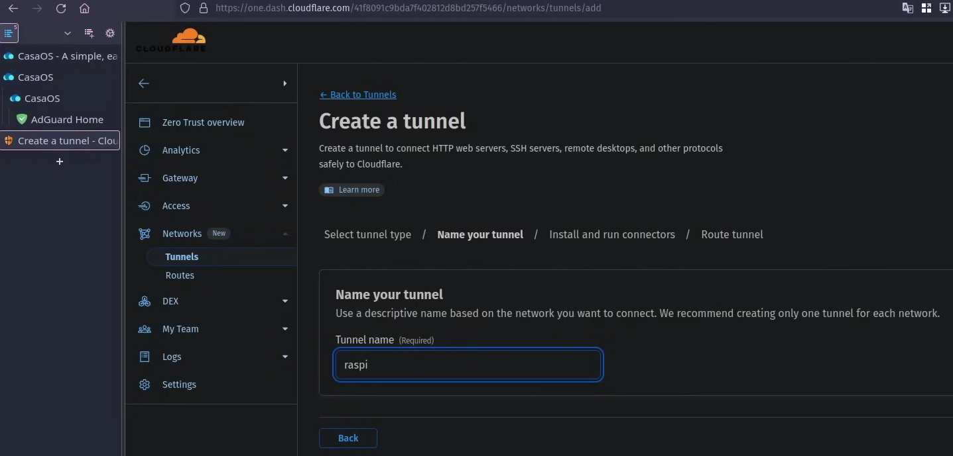Screen dimensions: 953x456
Task: Expand the account switcher right triangle
Action: (x=285, y=83)
